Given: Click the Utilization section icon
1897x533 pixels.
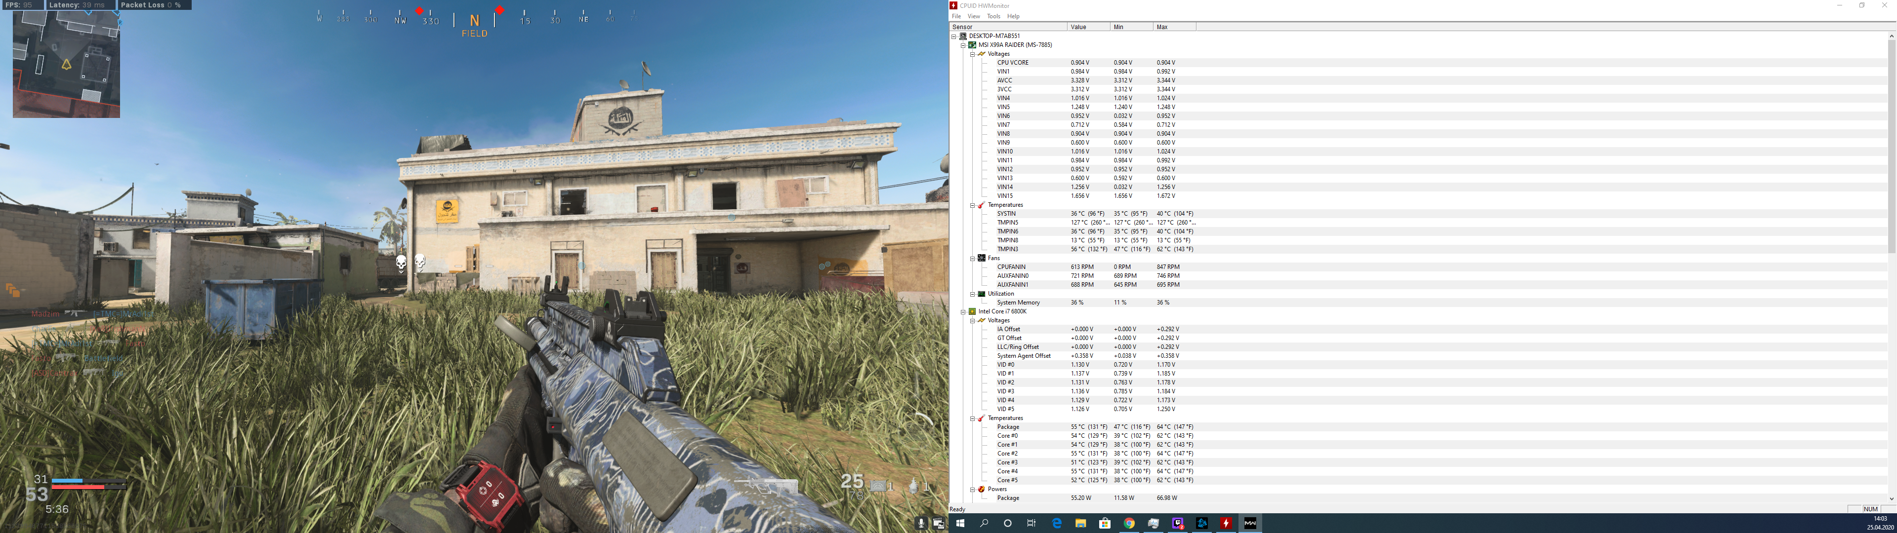Looking at the screenshot, I should click(982, 294).
